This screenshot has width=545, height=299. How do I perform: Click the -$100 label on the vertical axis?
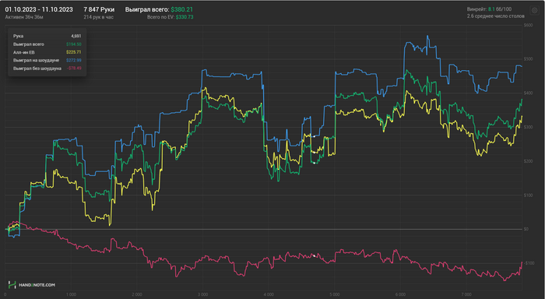[x=529, y=263]
